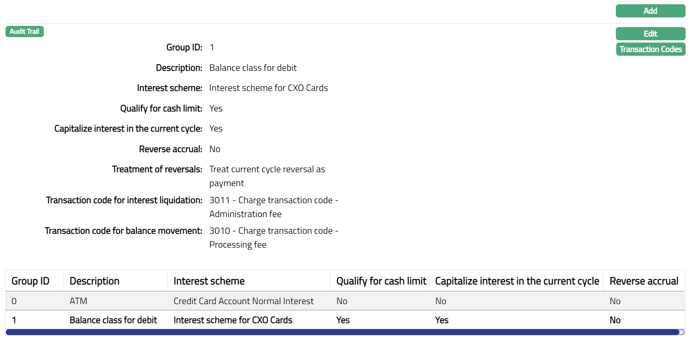698x344 pixels.
Task: Click Interest scheme for CXO Cards cell
Action: pos(233,320)
